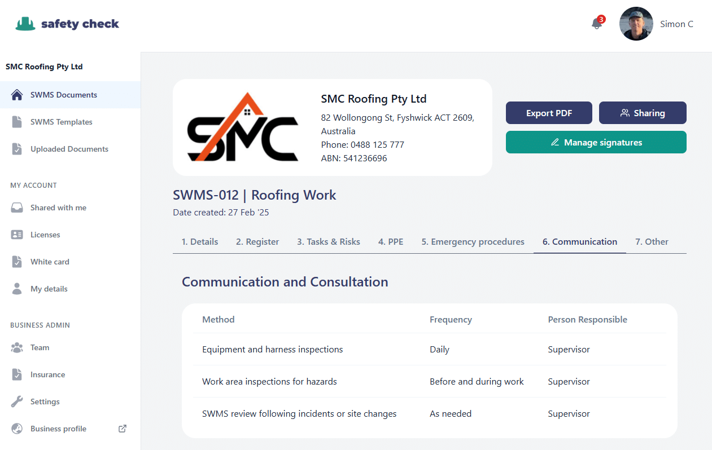Click Simon C's profile picture
The width and height of the screenshot is (712, 450).
pyautogui.click(x=636, y=24)
